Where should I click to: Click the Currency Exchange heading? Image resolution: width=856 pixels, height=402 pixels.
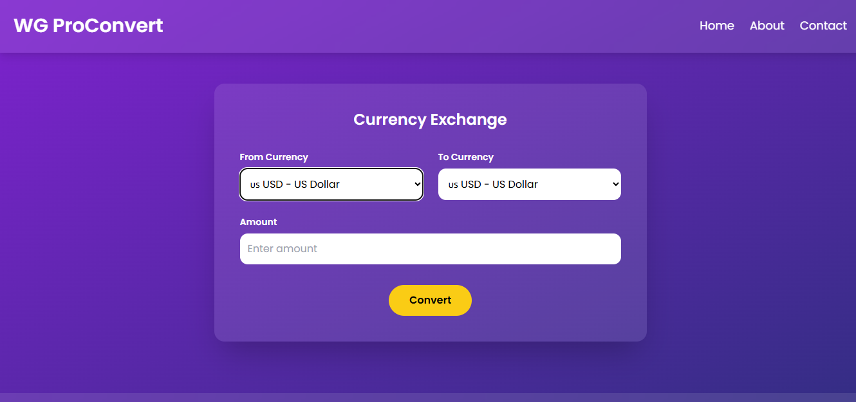[x=430, y=120]
